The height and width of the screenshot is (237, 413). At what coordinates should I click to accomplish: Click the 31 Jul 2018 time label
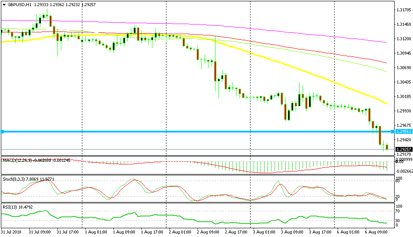[x=11, y=232]
